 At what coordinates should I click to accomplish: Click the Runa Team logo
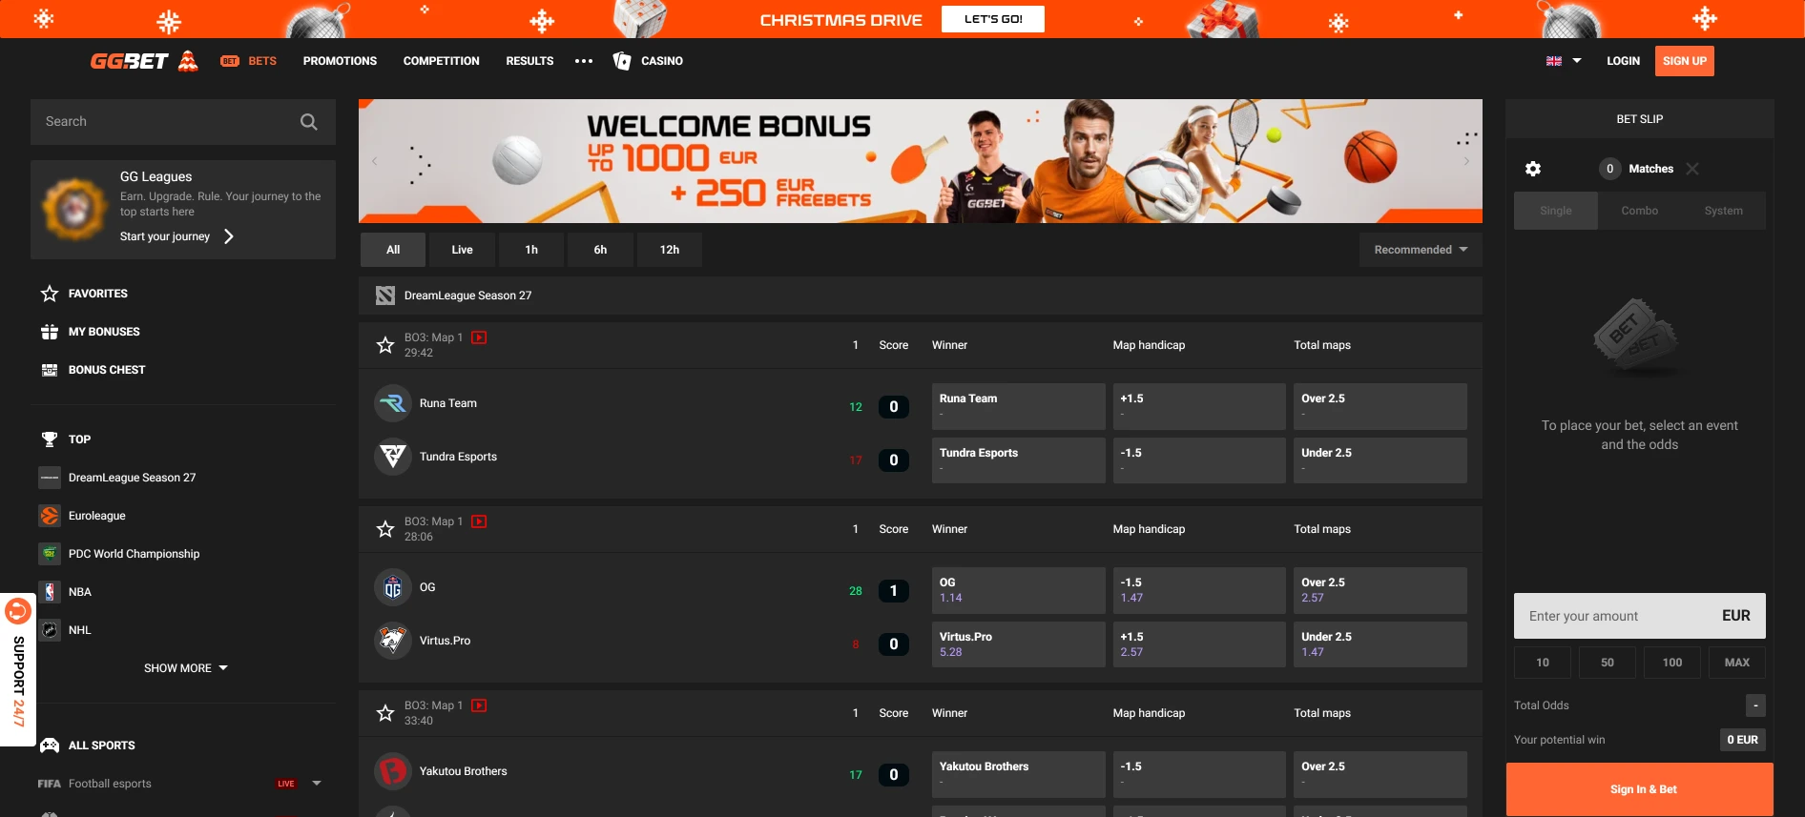pos(393,403)
